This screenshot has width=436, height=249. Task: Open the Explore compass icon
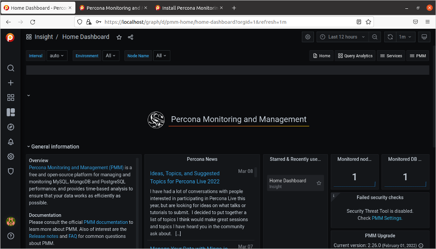(11, 127)
